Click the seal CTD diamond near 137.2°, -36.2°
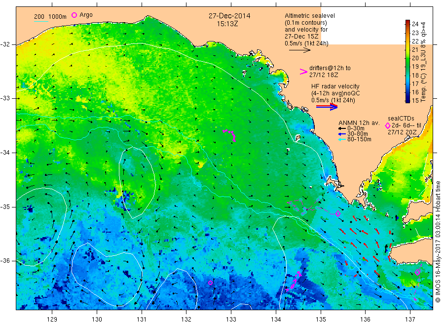 [417, 273]
